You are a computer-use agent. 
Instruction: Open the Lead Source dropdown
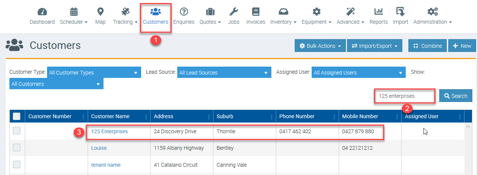[224, 73]
